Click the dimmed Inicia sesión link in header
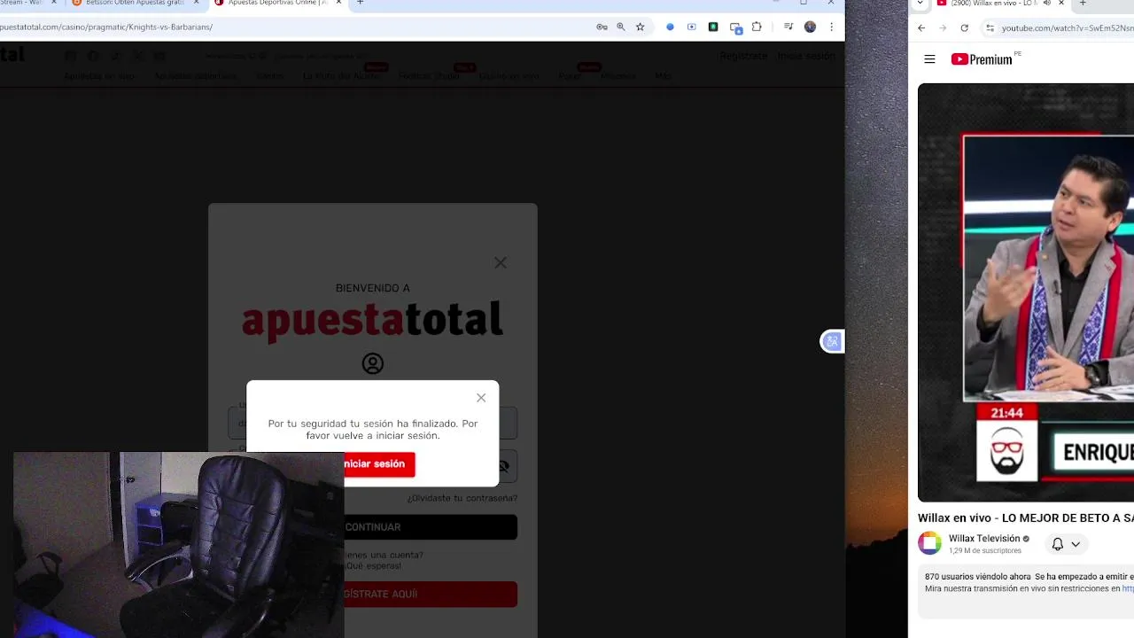This screenshot has height=638, width=1134. [806, 56]
